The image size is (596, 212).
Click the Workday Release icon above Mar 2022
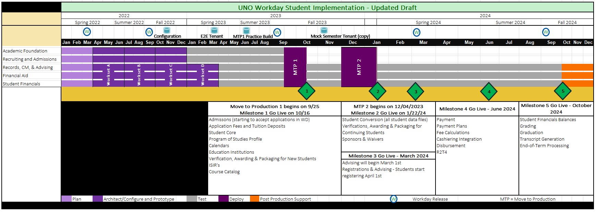[87, 32]
